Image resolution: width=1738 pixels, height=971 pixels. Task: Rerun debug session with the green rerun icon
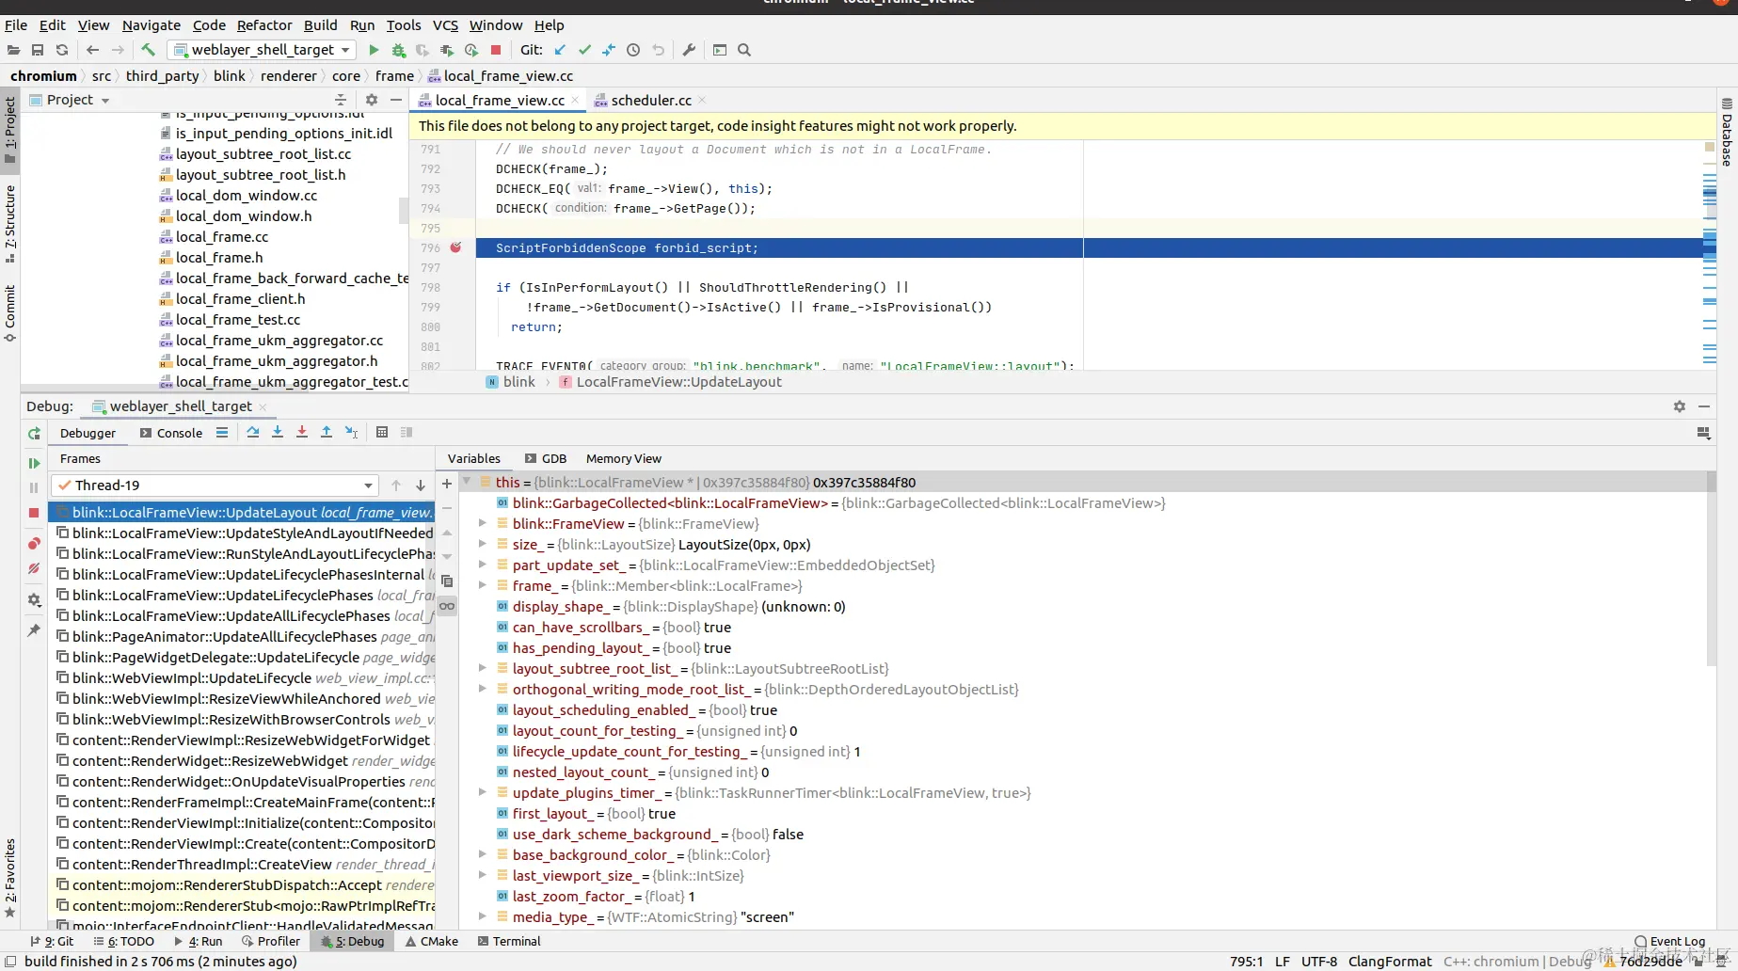pyautogui.click(x=34, y=434)
